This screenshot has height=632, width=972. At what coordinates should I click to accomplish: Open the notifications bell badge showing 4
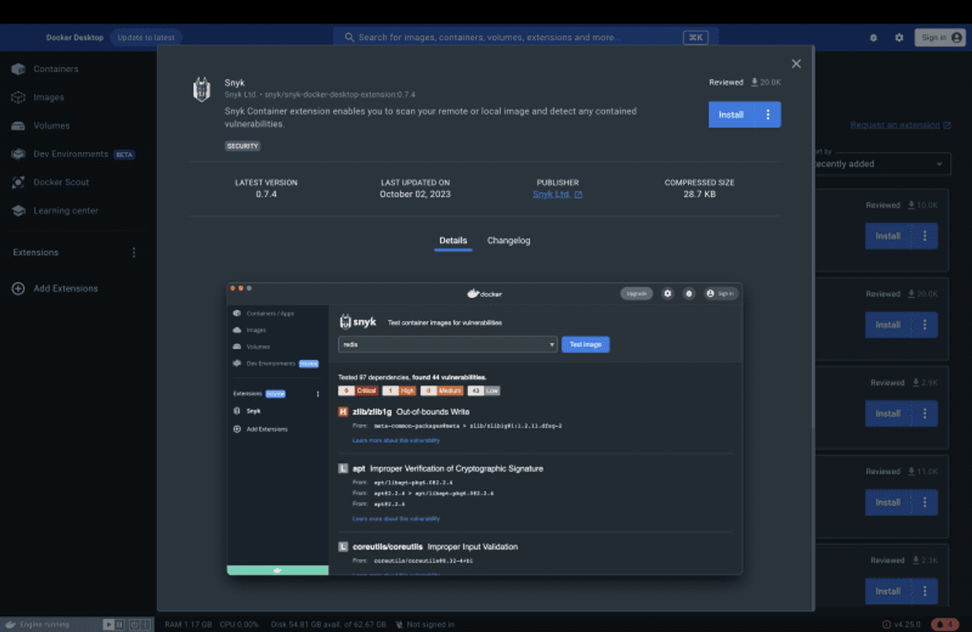point(945,624)
